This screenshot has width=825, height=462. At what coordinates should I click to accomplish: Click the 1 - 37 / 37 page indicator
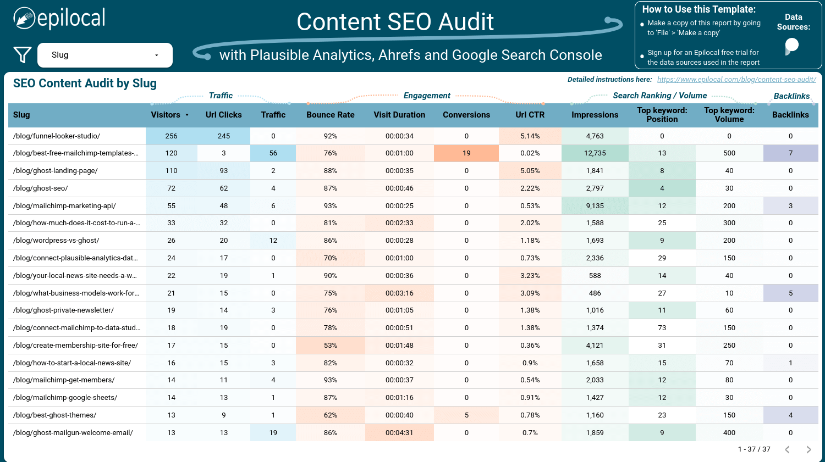click(754, 449)
